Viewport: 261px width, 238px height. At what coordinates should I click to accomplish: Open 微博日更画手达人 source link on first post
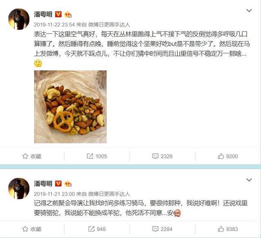pos(109,25)
